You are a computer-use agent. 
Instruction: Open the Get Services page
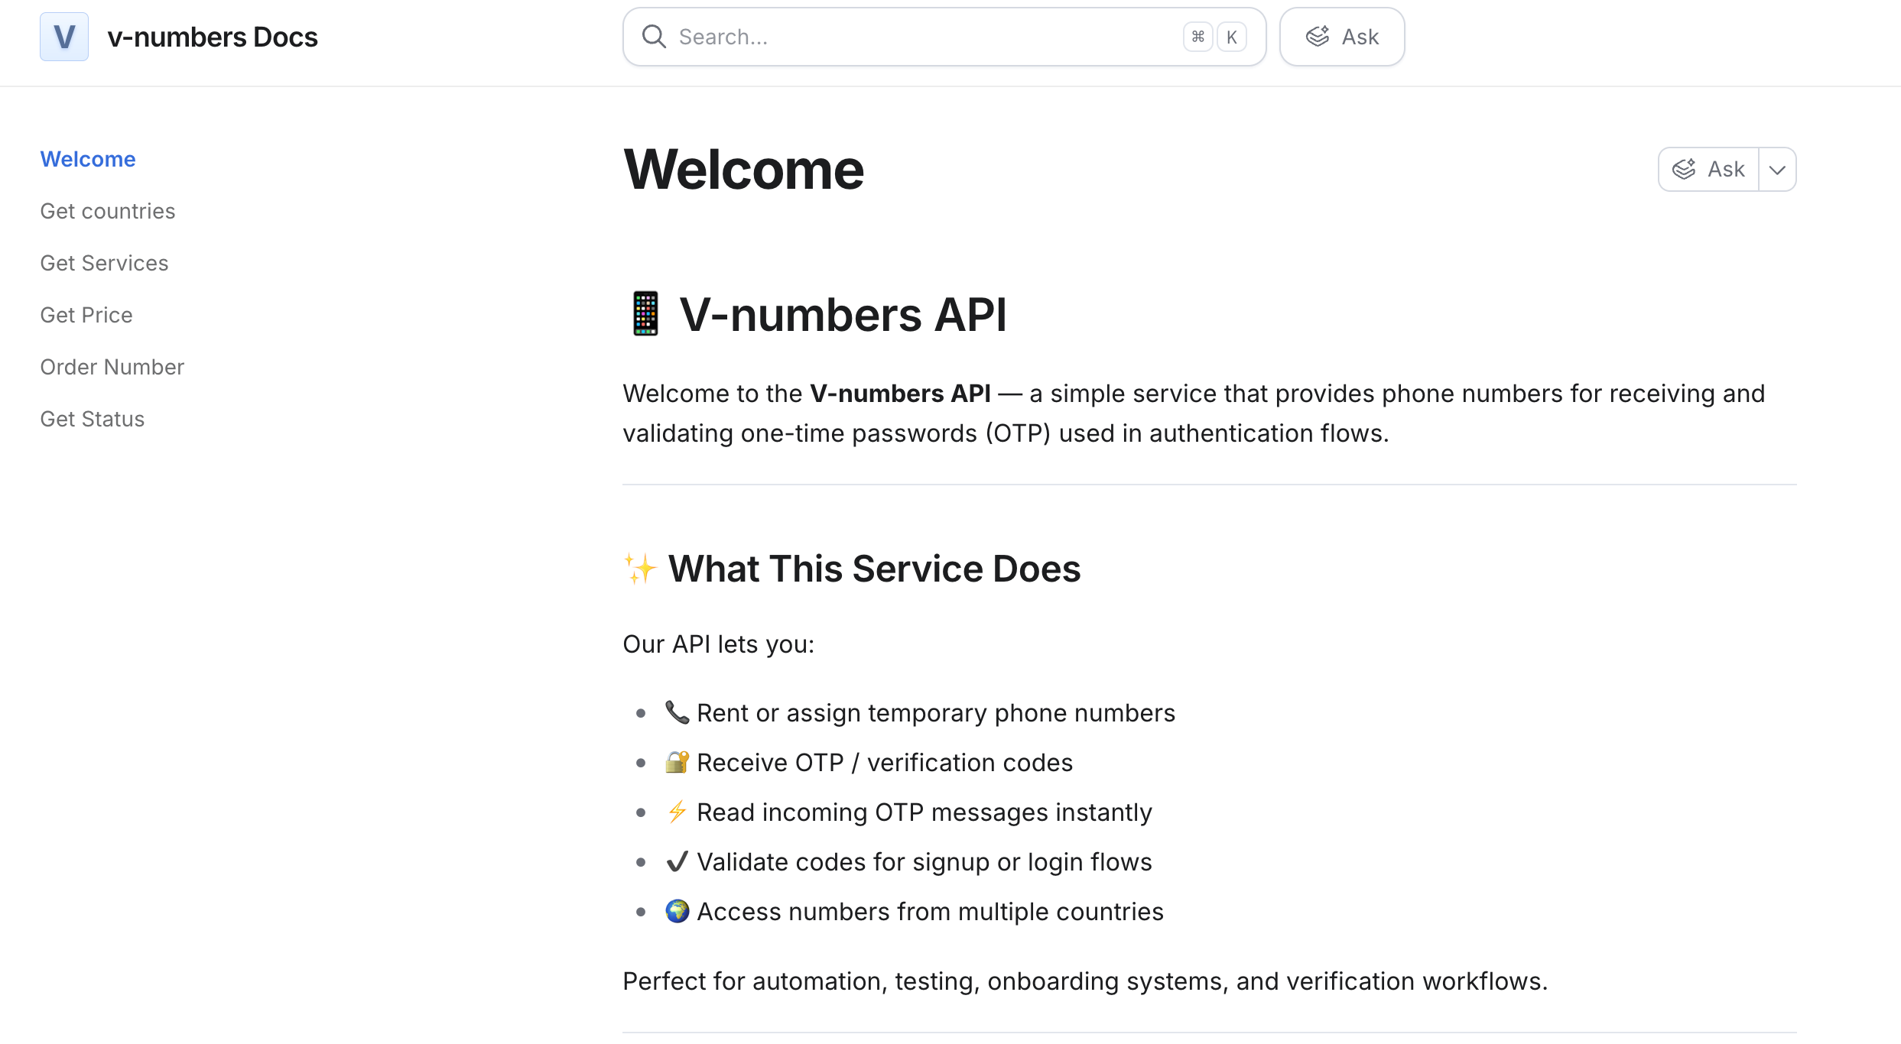[x=104, y=263]
